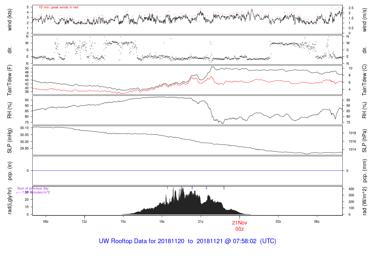Click the '12z' time axis label
The height and width of the screenshot is (256, 375).
coord(84,222)
